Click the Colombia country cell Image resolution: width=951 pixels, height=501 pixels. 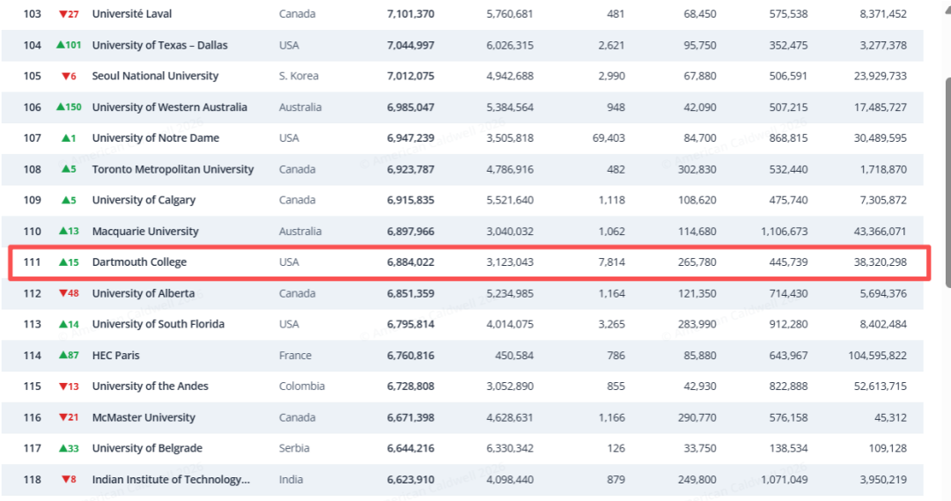click(301, 387)
